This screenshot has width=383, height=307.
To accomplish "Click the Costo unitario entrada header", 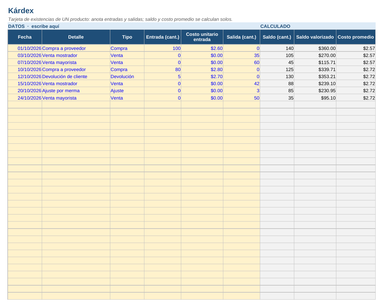I will pos(202,37).
